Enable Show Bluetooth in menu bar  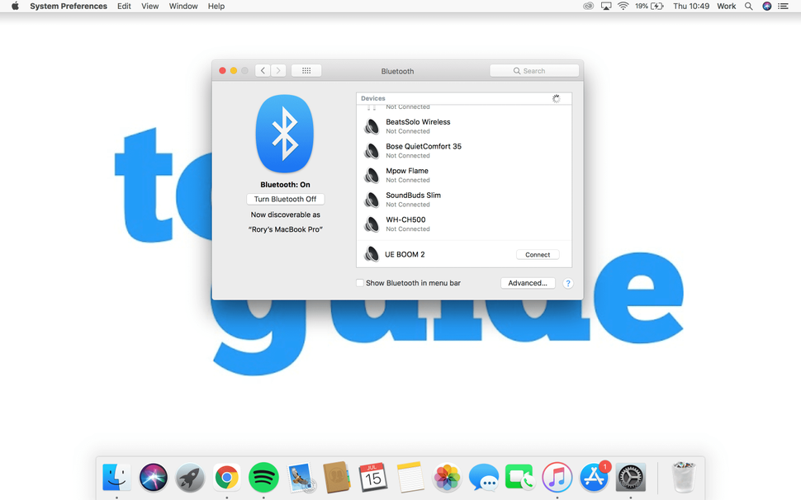359,282
